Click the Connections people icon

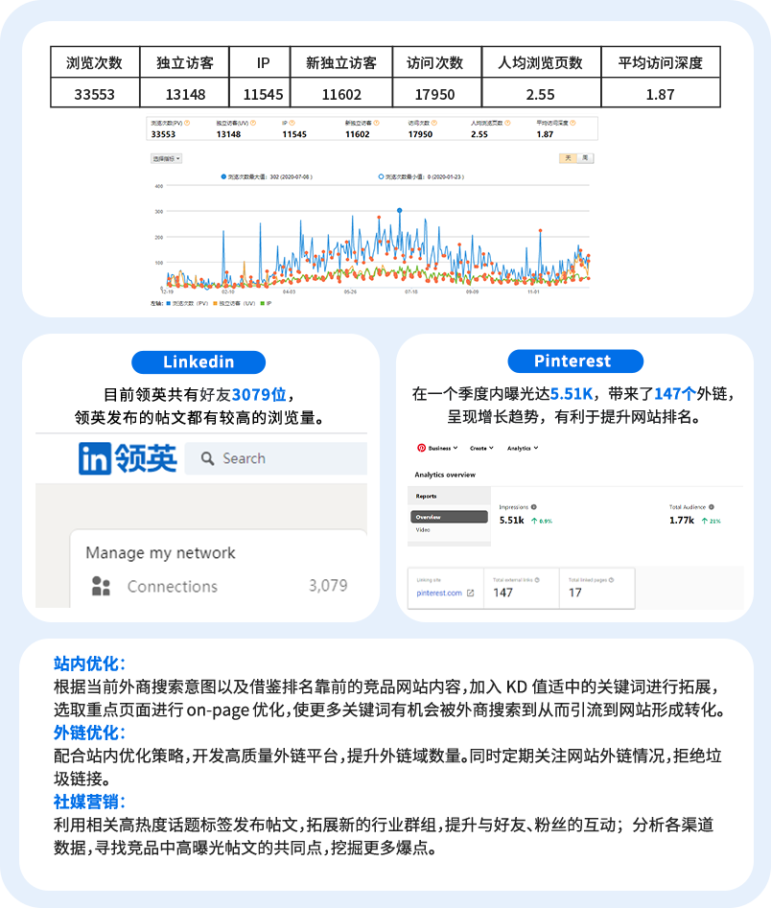(101, 586)
